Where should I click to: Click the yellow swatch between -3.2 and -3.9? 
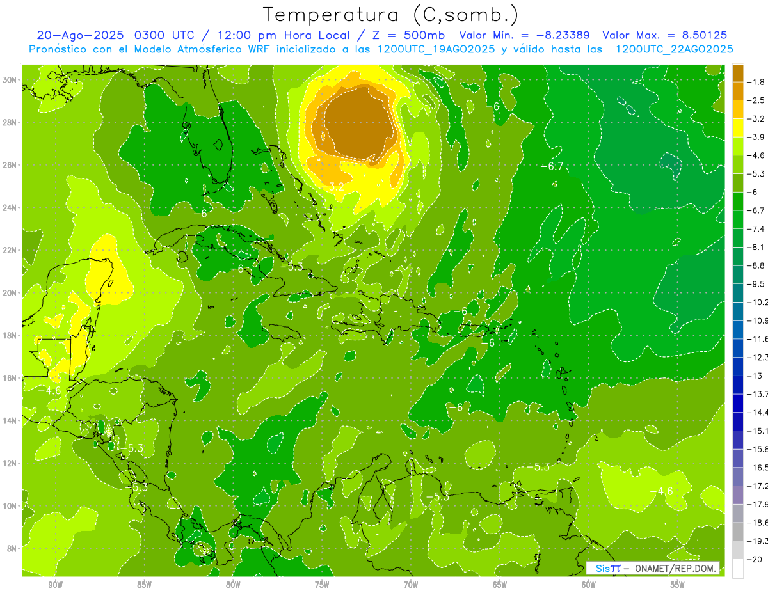tap(738, 128)
